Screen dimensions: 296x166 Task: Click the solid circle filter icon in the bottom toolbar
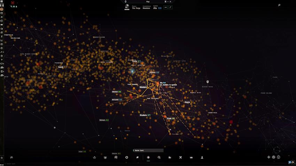point(127,157)
